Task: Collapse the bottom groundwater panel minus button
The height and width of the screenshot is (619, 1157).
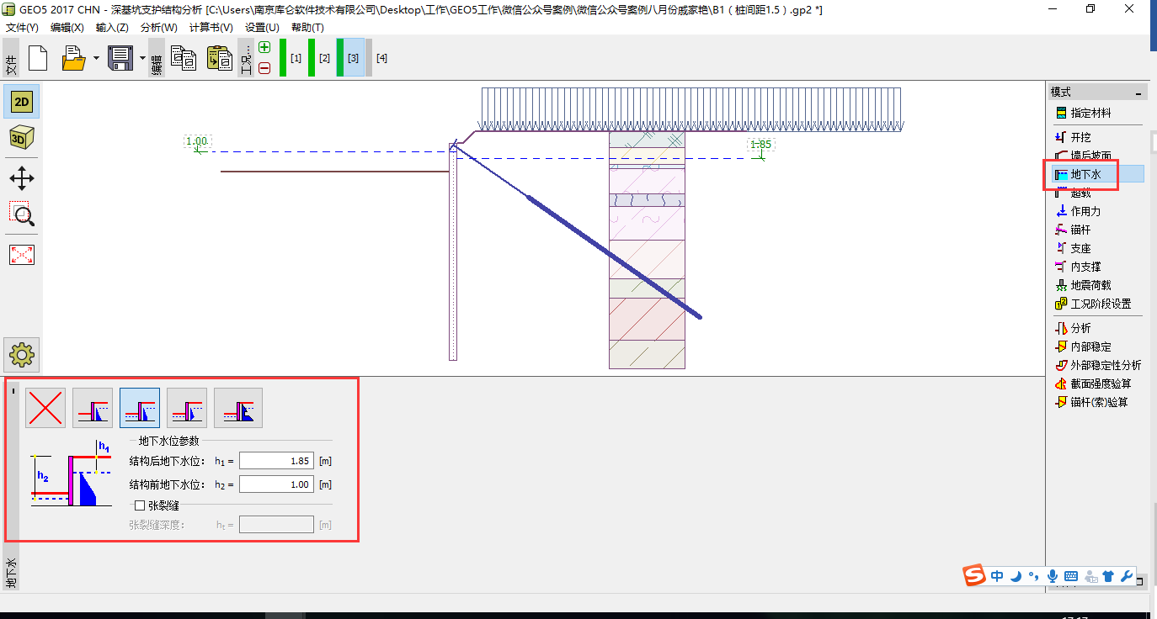Action: [x=13, y=390]
